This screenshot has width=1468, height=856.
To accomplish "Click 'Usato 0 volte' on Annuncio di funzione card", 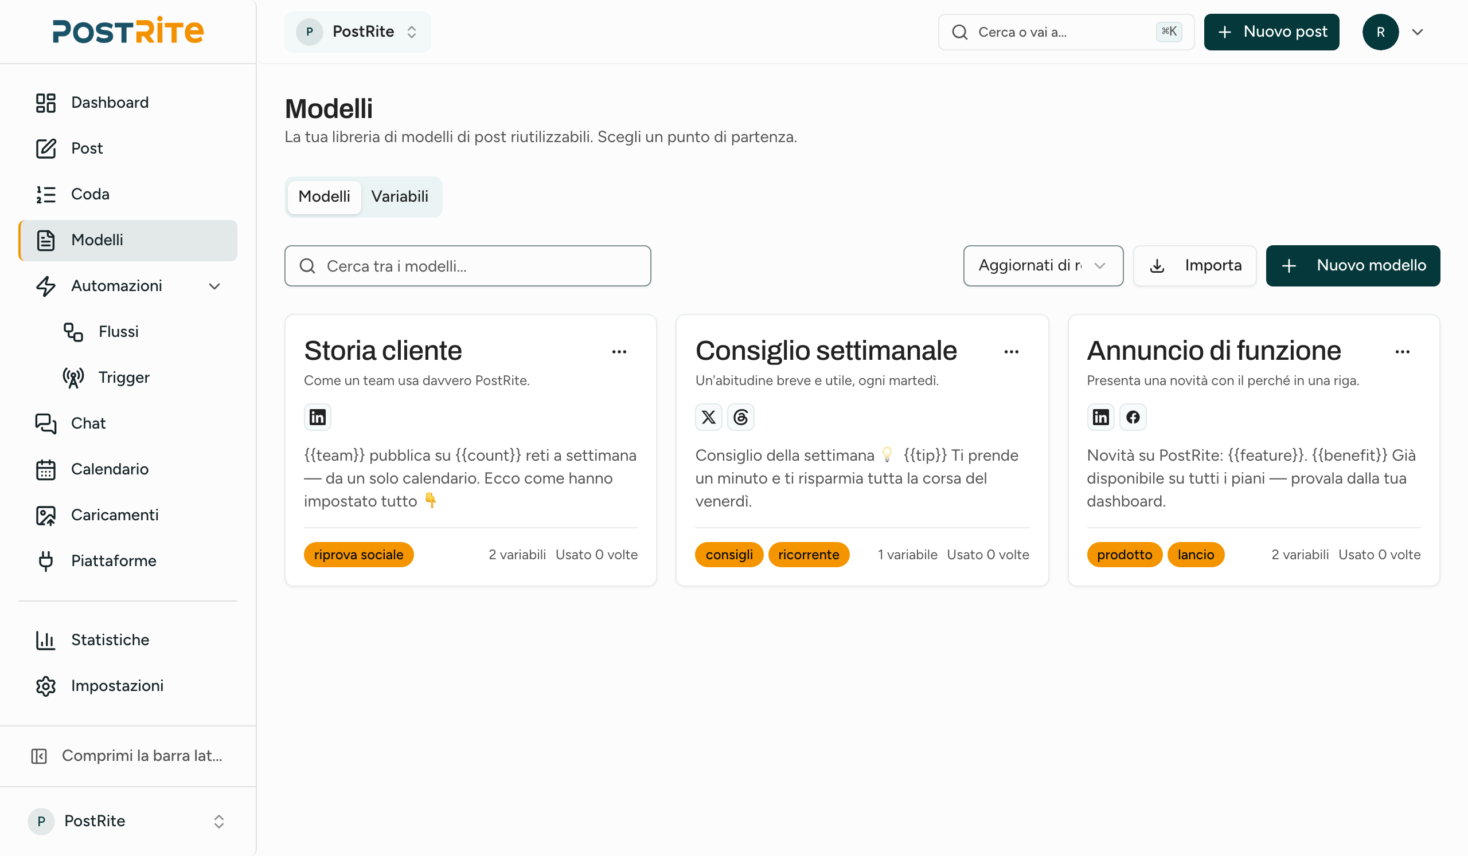I will point(1380,555).
